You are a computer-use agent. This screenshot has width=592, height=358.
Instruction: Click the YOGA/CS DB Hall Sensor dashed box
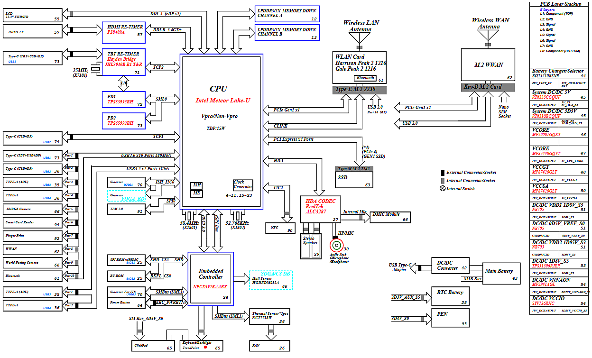tap(271, 280)
